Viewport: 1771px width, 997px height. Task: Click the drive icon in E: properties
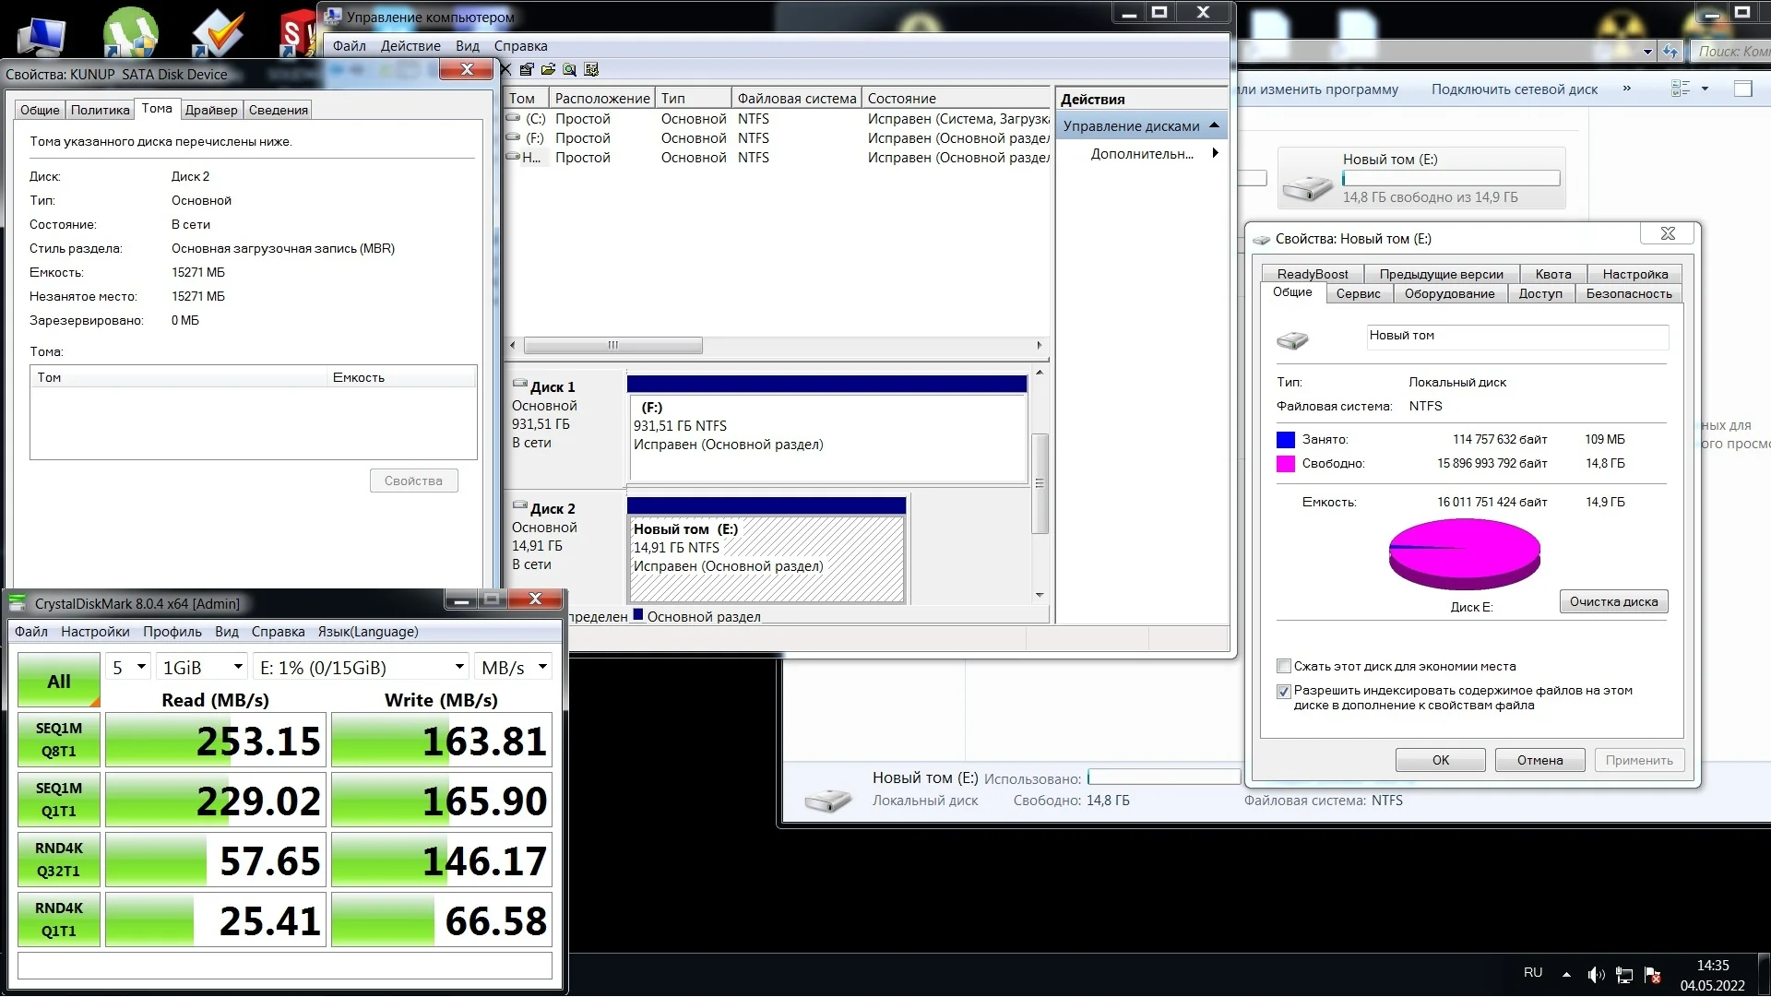click(x=1292, y=340)
